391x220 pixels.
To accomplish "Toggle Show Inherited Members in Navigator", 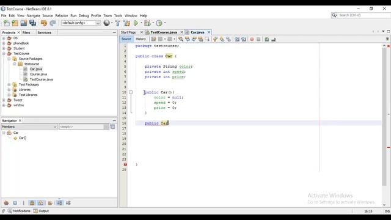I will pos(7,203).
